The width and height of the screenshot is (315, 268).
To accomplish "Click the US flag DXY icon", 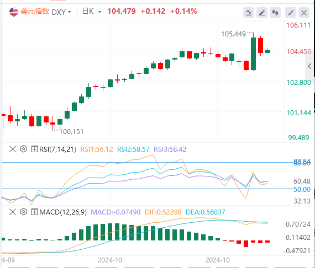I will tap(14, 12).
